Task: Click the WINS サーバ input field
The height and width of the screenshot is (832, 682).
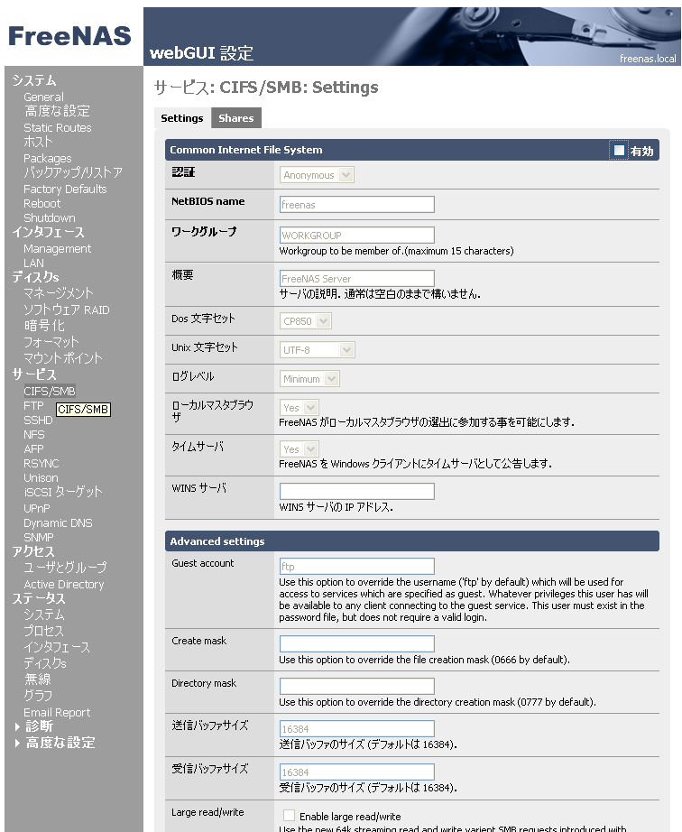Action: tap(357, 491)
